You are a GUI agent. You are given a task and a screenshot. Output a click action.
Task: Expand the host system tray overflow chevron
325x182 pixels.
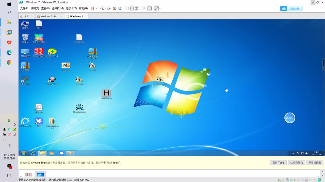pos(15,124)
